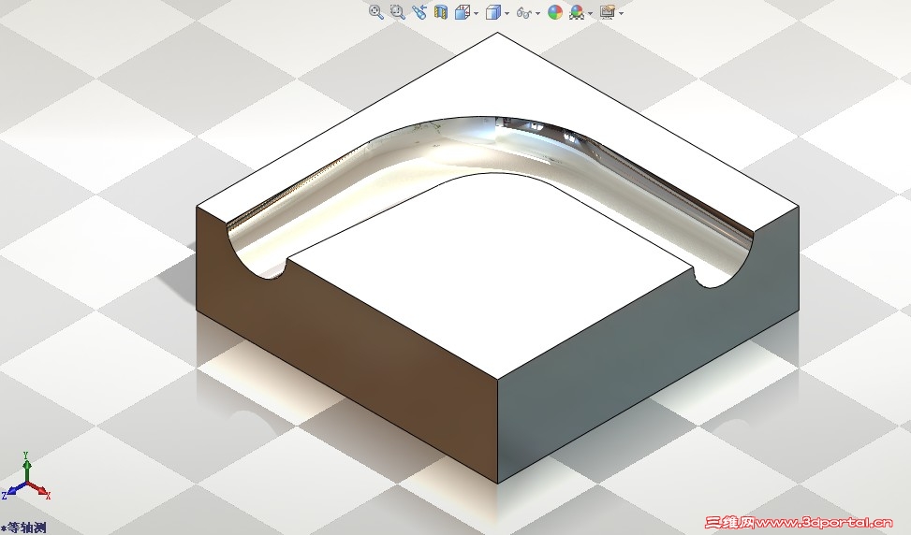The height and width of the screenshot is (535, 911).
Task: Select the Zoom to Area tool
Action: (397, 12)
